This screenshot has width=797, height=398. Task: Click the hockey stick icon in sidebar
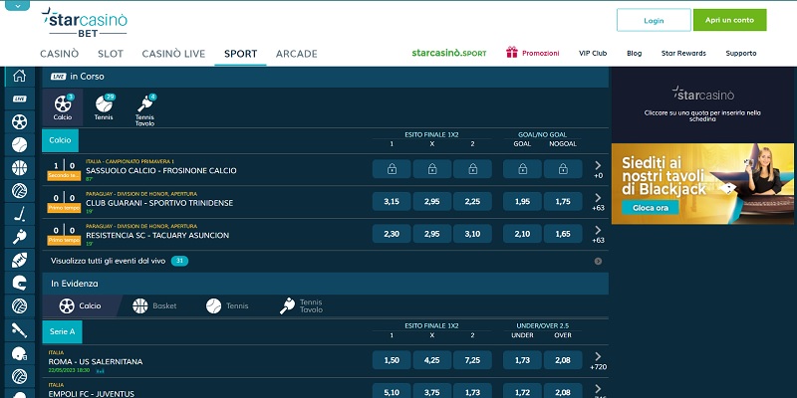tap(19, 214)
